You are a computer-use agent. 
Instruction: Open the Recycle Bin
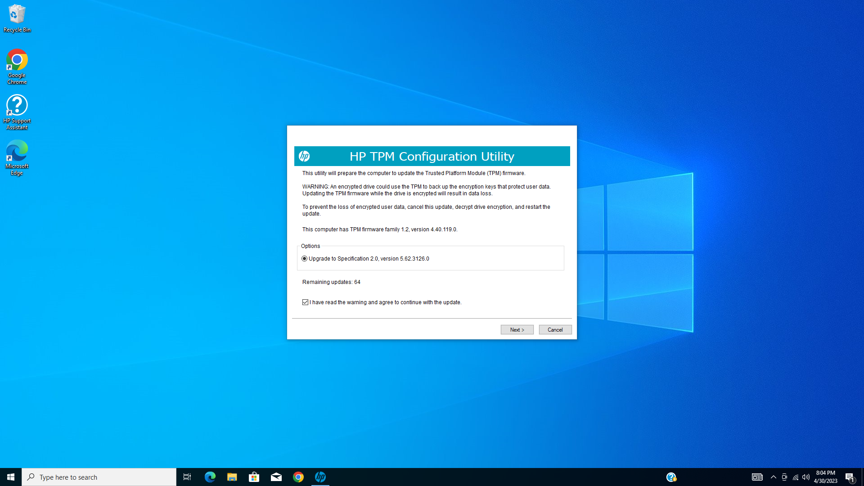pos(17,13)
